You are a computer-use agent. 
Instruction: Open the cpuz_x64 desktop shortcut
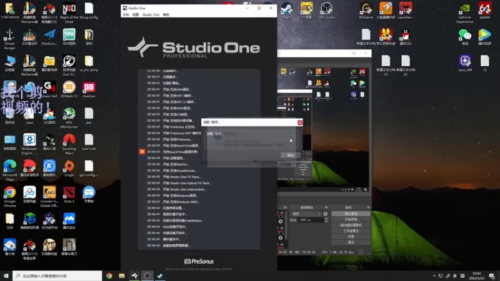pos(464,63)
